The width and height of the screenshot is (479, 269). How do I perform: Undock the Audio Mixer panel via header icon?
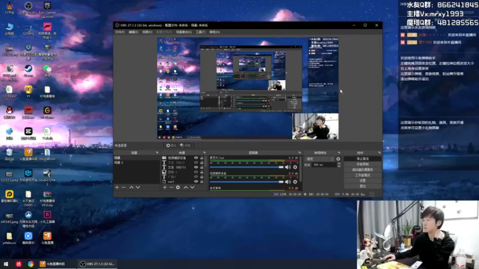pyautogui.click(x=299, y=152)
